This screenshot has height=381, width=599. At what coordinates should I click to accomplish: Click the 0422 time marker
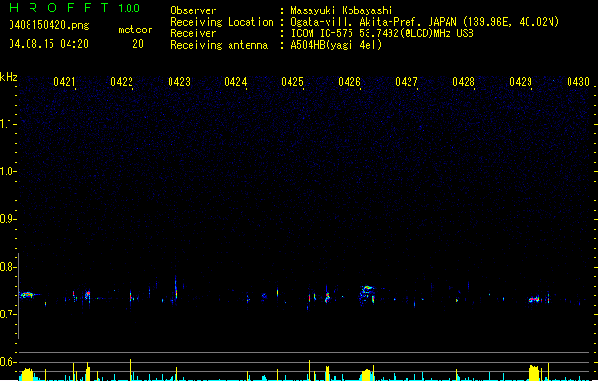122,82
